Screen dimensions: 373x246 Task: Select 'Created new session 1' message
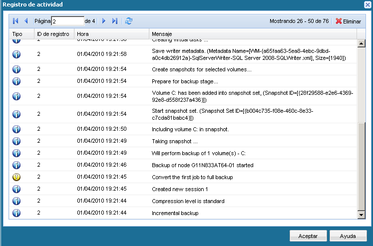coord(180,189)
